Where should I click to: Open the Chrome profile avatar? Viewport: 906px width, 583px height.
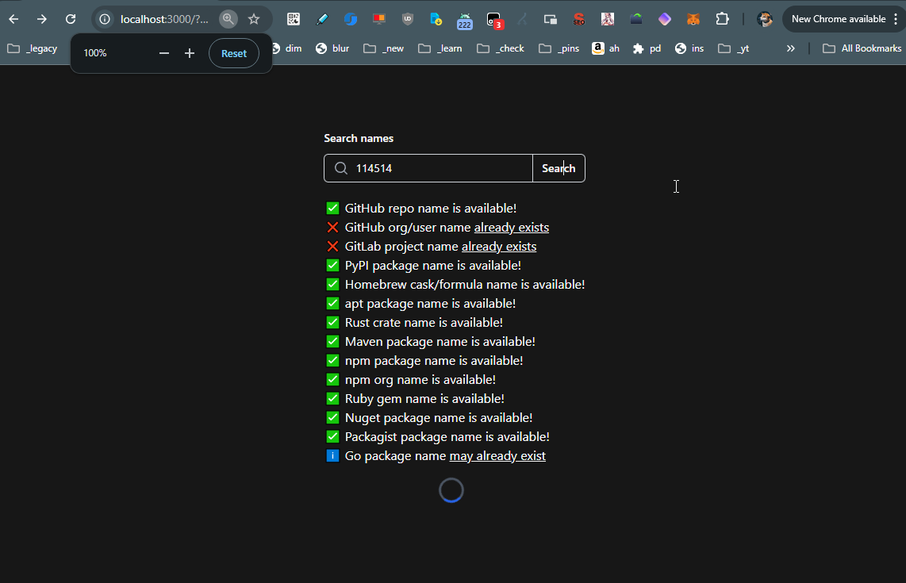765,19
